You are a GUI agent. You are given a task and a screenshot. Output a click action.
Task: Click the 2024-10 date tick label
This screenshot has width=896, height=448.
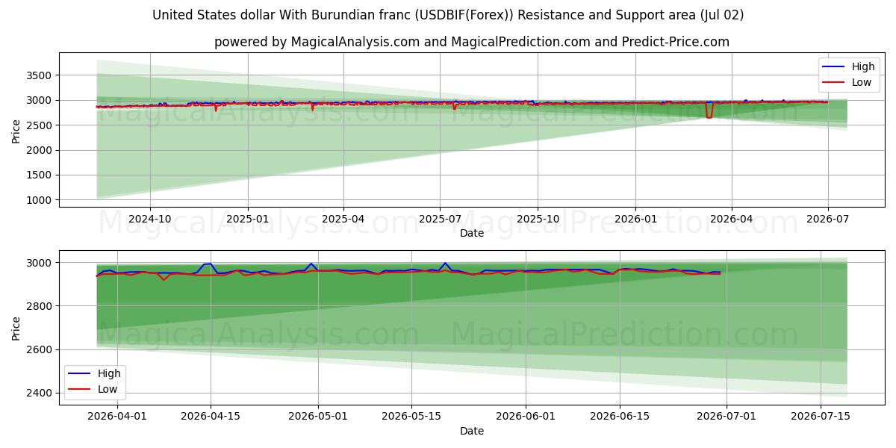150,218
